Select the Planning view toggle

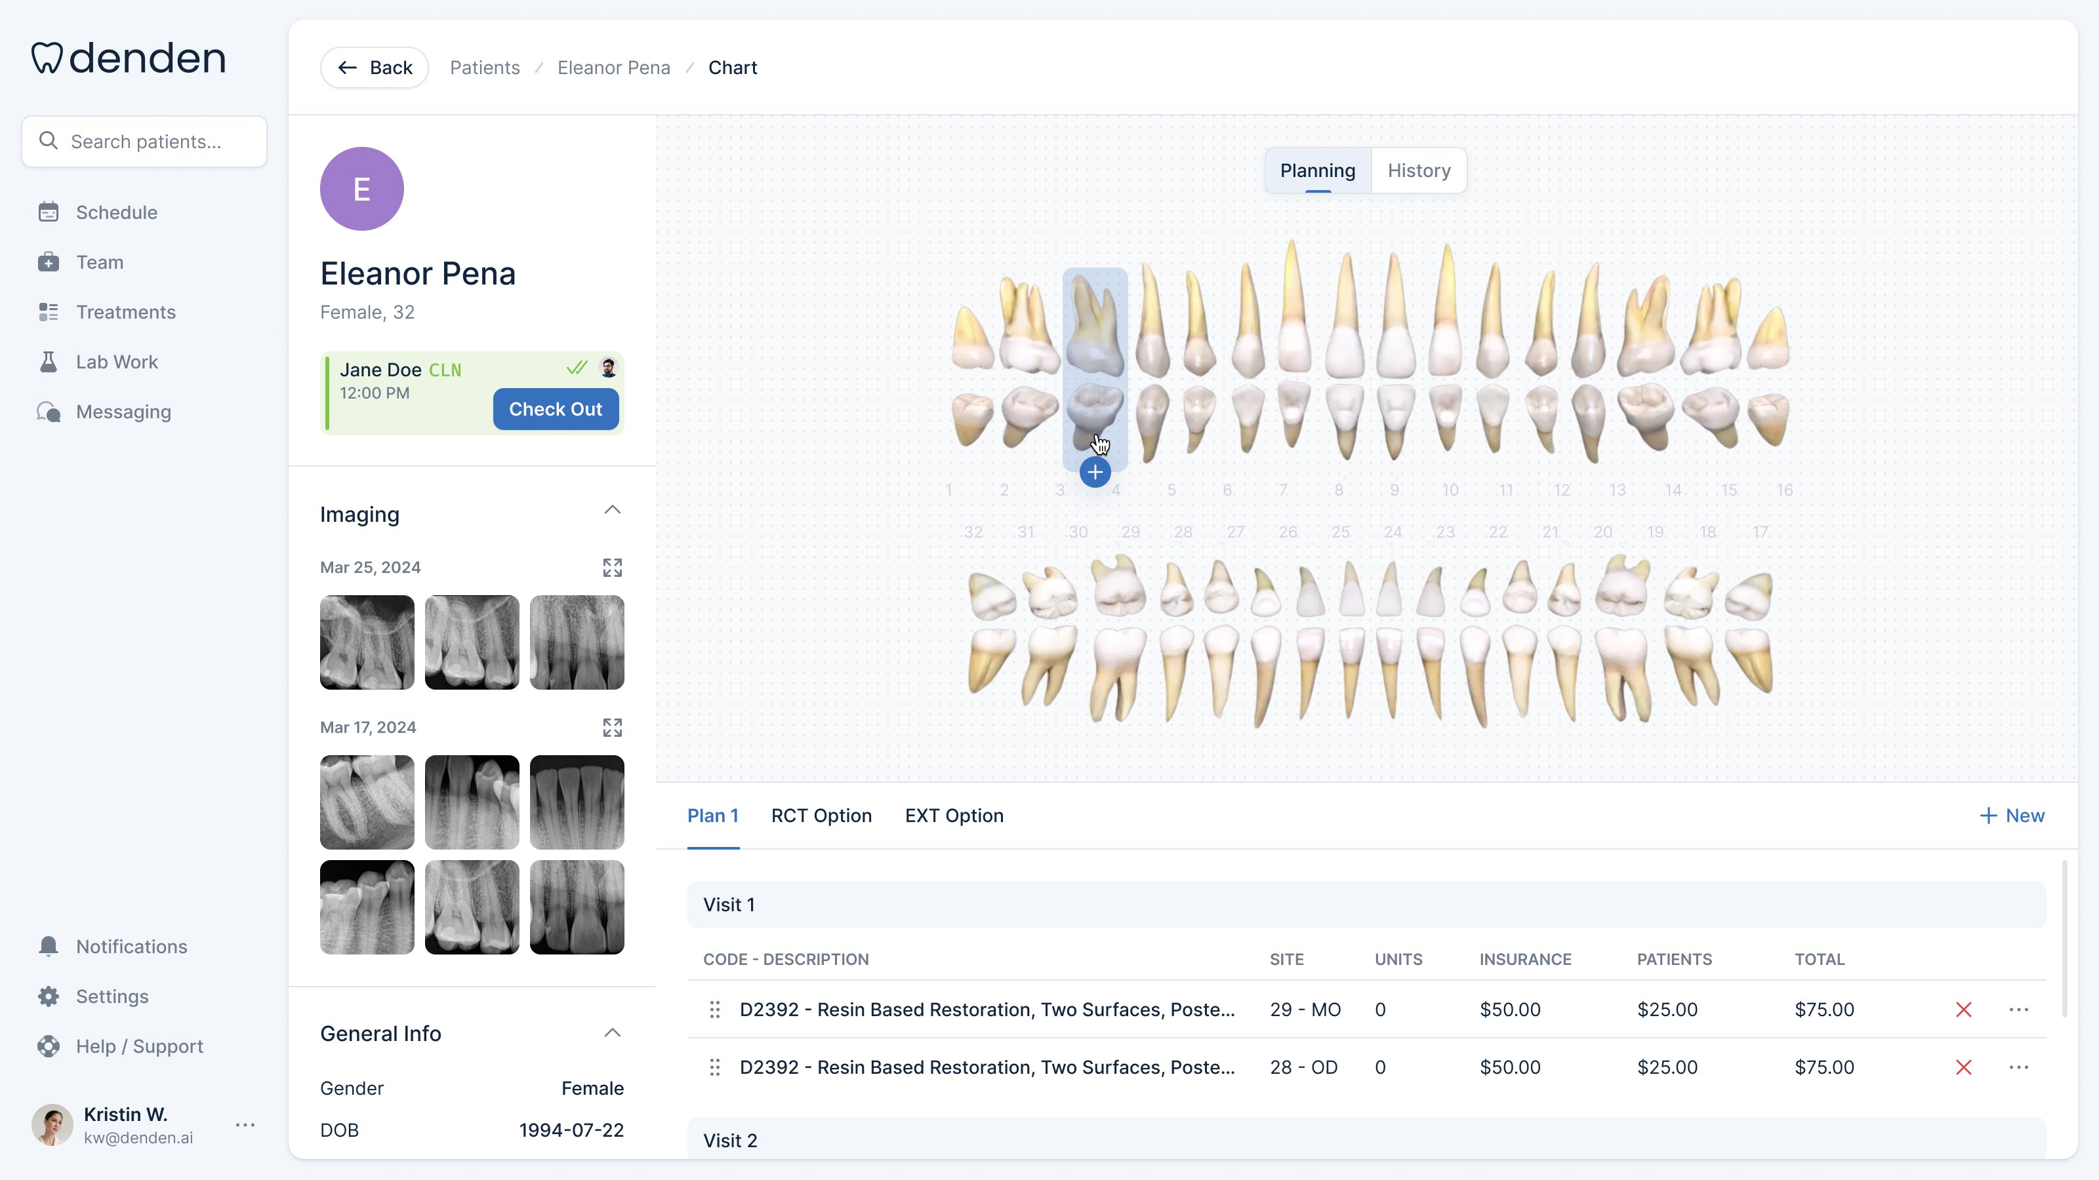pos(1316,171)
